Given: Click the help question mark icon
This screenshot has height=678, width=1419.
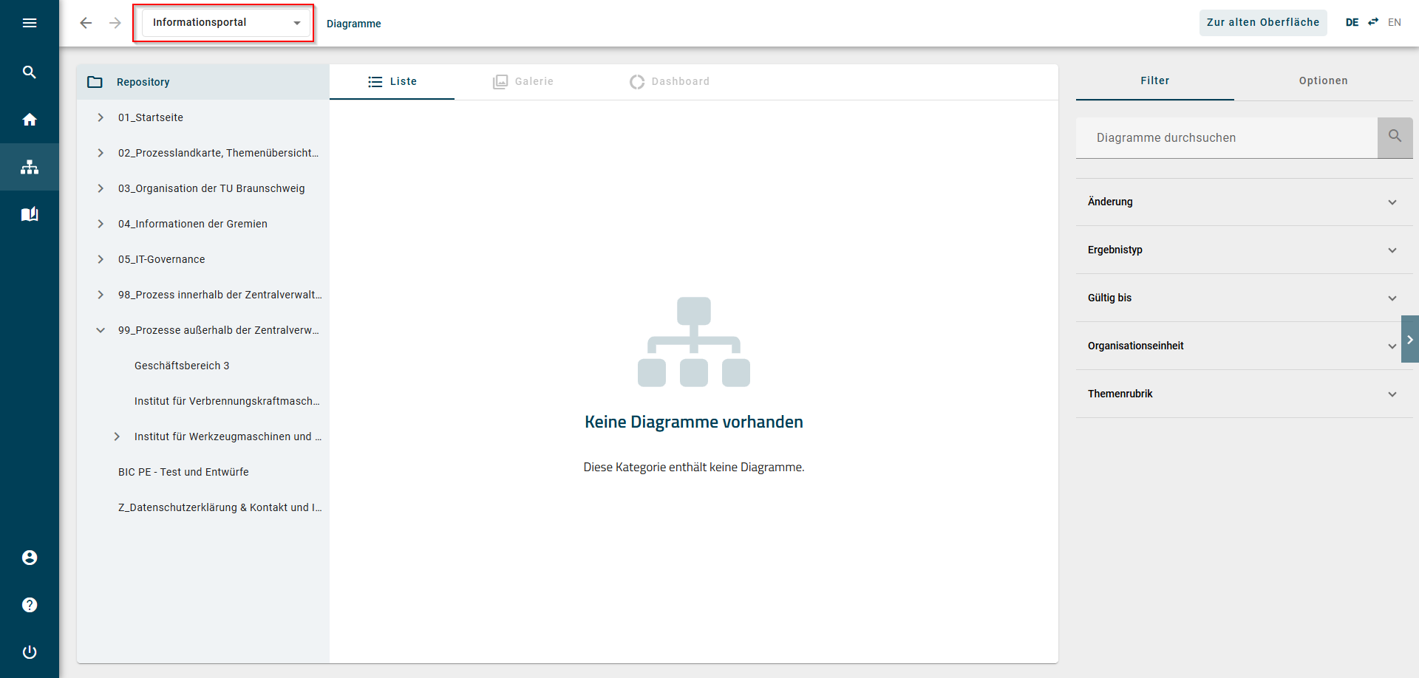Looking at the screenshot, I should 30,605.
